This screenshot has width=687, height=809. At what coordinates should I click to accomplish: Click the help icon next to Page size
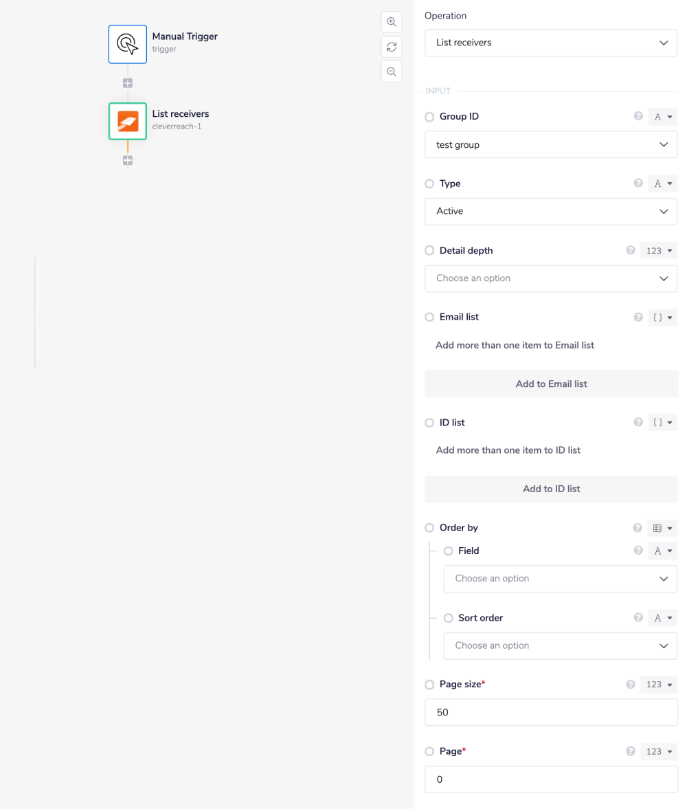pos(630,684)
